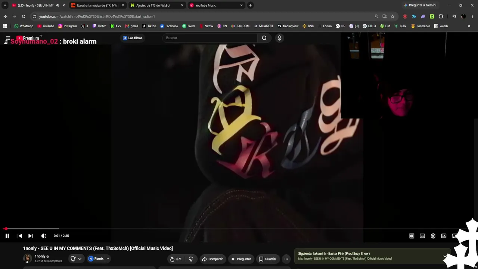Reload the current page
This screenshot has height=269, width=478.
(x=24, y=16)
